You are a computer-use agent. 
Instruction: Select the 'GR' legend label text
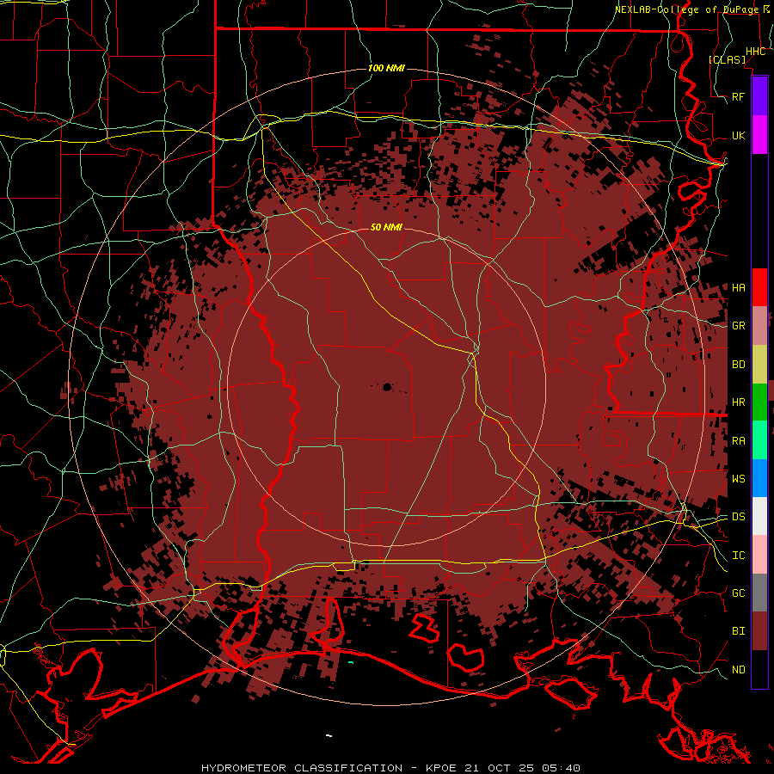pyautogui.click(x=739, y=326)
